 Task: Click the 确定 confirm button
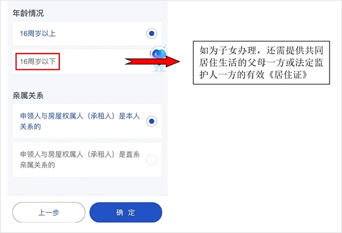(x=125, y=212)
